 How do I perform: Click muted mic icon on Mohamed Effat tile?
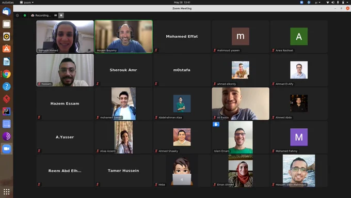click(156, 50)
